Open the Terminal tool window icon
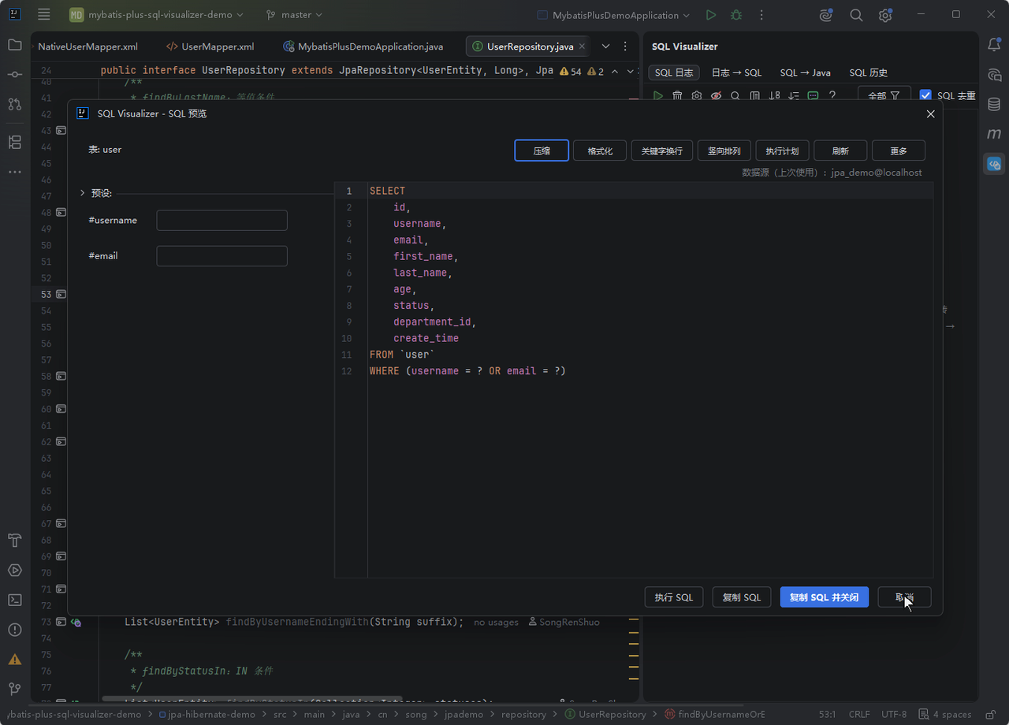Screen dimensions: 1009x725 click(x=15, y=600)
